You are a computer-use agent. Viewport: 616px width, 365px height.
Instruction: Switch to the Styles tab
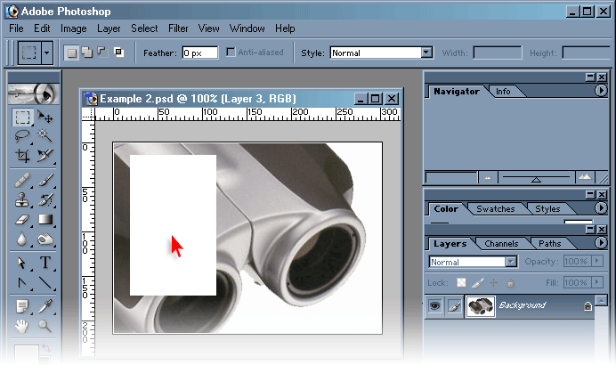(x=547, y=209)
